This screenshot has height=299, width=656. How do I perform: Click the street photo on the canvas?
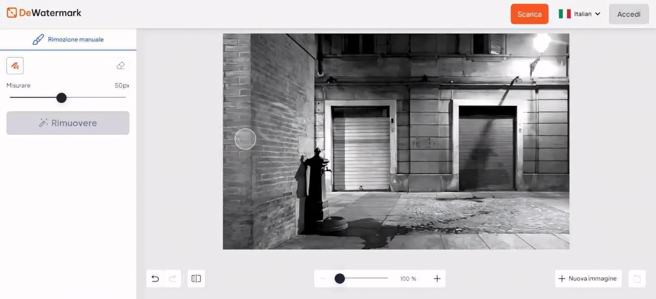pos(396,141)
